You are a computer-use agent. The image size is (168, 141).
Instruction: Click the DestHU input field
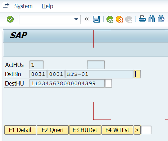(x=67, y=83)
